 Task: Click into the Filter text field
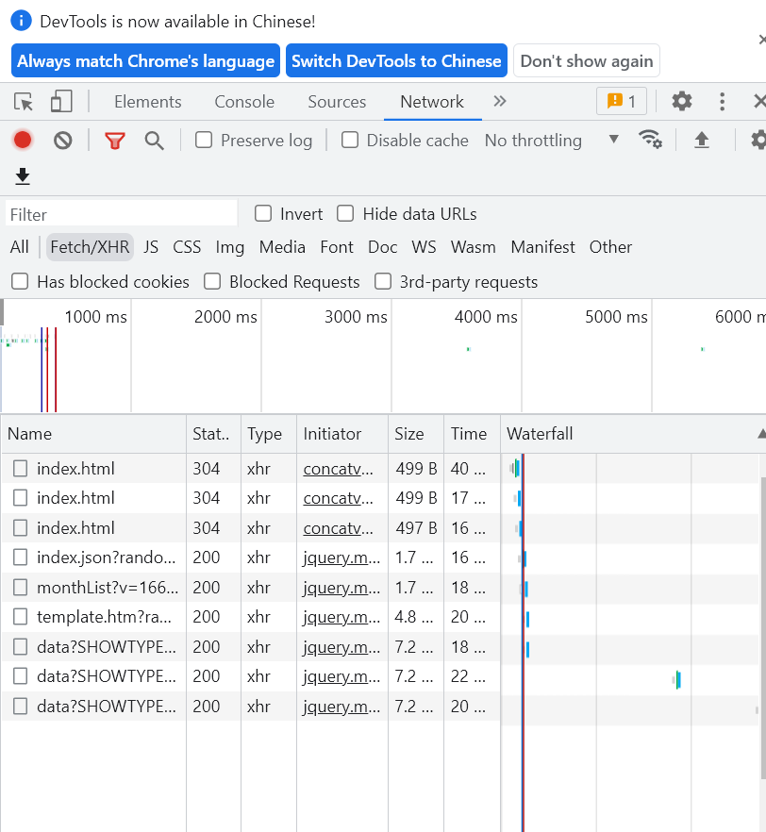click(x=122, y=214)
